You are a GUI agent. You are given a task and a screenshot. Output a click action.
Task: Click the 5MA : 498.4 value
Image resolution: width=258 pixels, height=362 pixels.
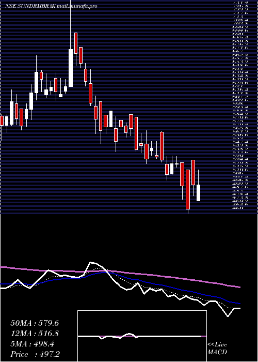pos(32,344)
